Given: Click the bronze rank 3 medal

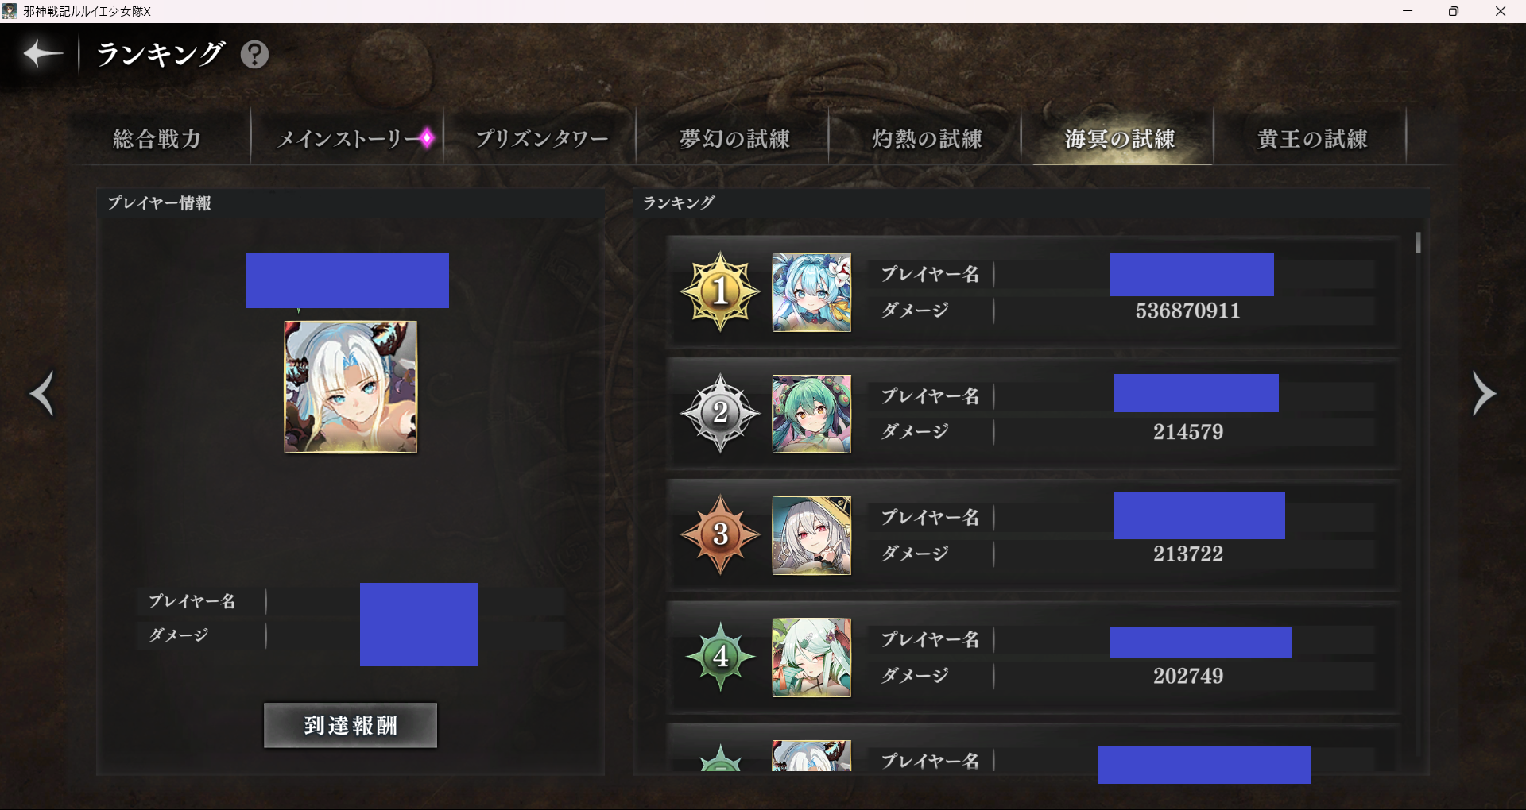Looking at the screenshot, I should [x=720, y=534].
